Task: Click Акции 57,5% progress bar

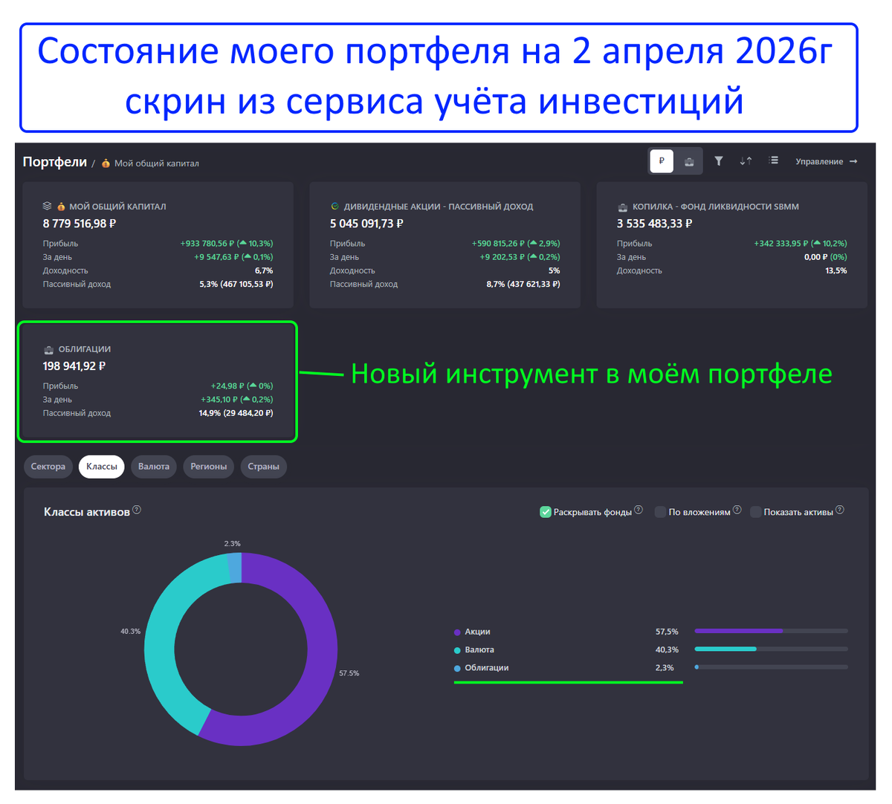Action: tap(771, 631)
